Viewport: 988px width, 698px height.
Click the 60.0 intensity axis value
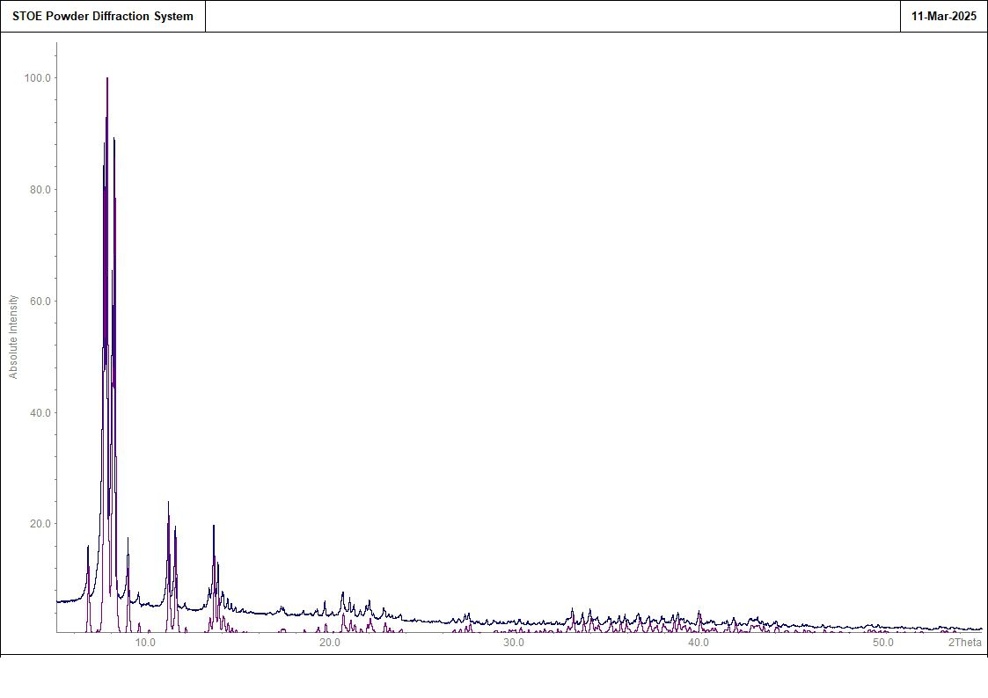40,301
